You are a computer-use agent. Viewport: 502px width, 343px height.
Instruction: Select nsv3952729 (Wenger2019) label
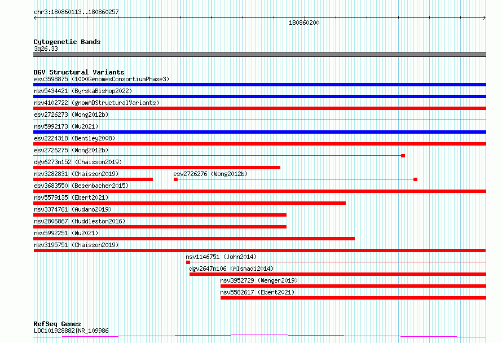pos(259,280)
